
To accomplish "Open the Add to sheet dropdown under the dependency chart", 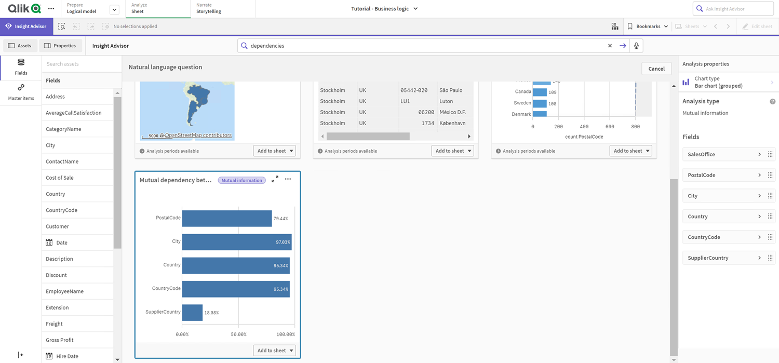I will [x=292, y=350].
